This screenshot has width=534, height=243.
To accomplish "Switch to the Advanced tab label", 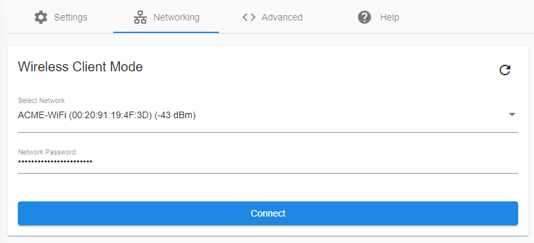I will (282, 17).
